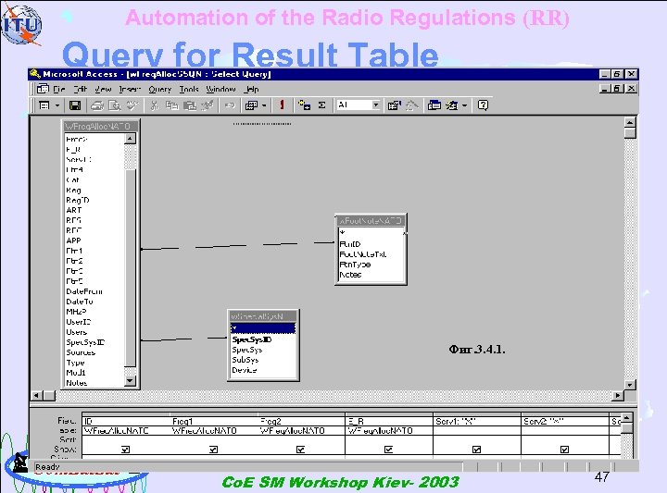Open the File menu

pyautogui.click(x=59, y=89)
